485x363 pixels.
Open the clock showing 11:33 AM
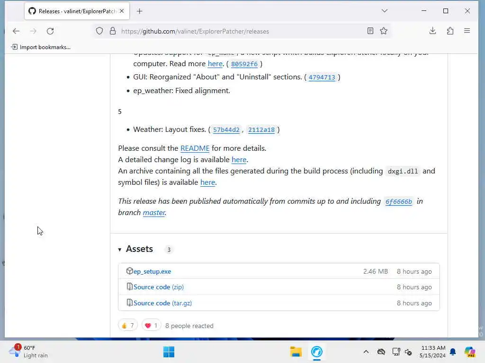point(433,352)
